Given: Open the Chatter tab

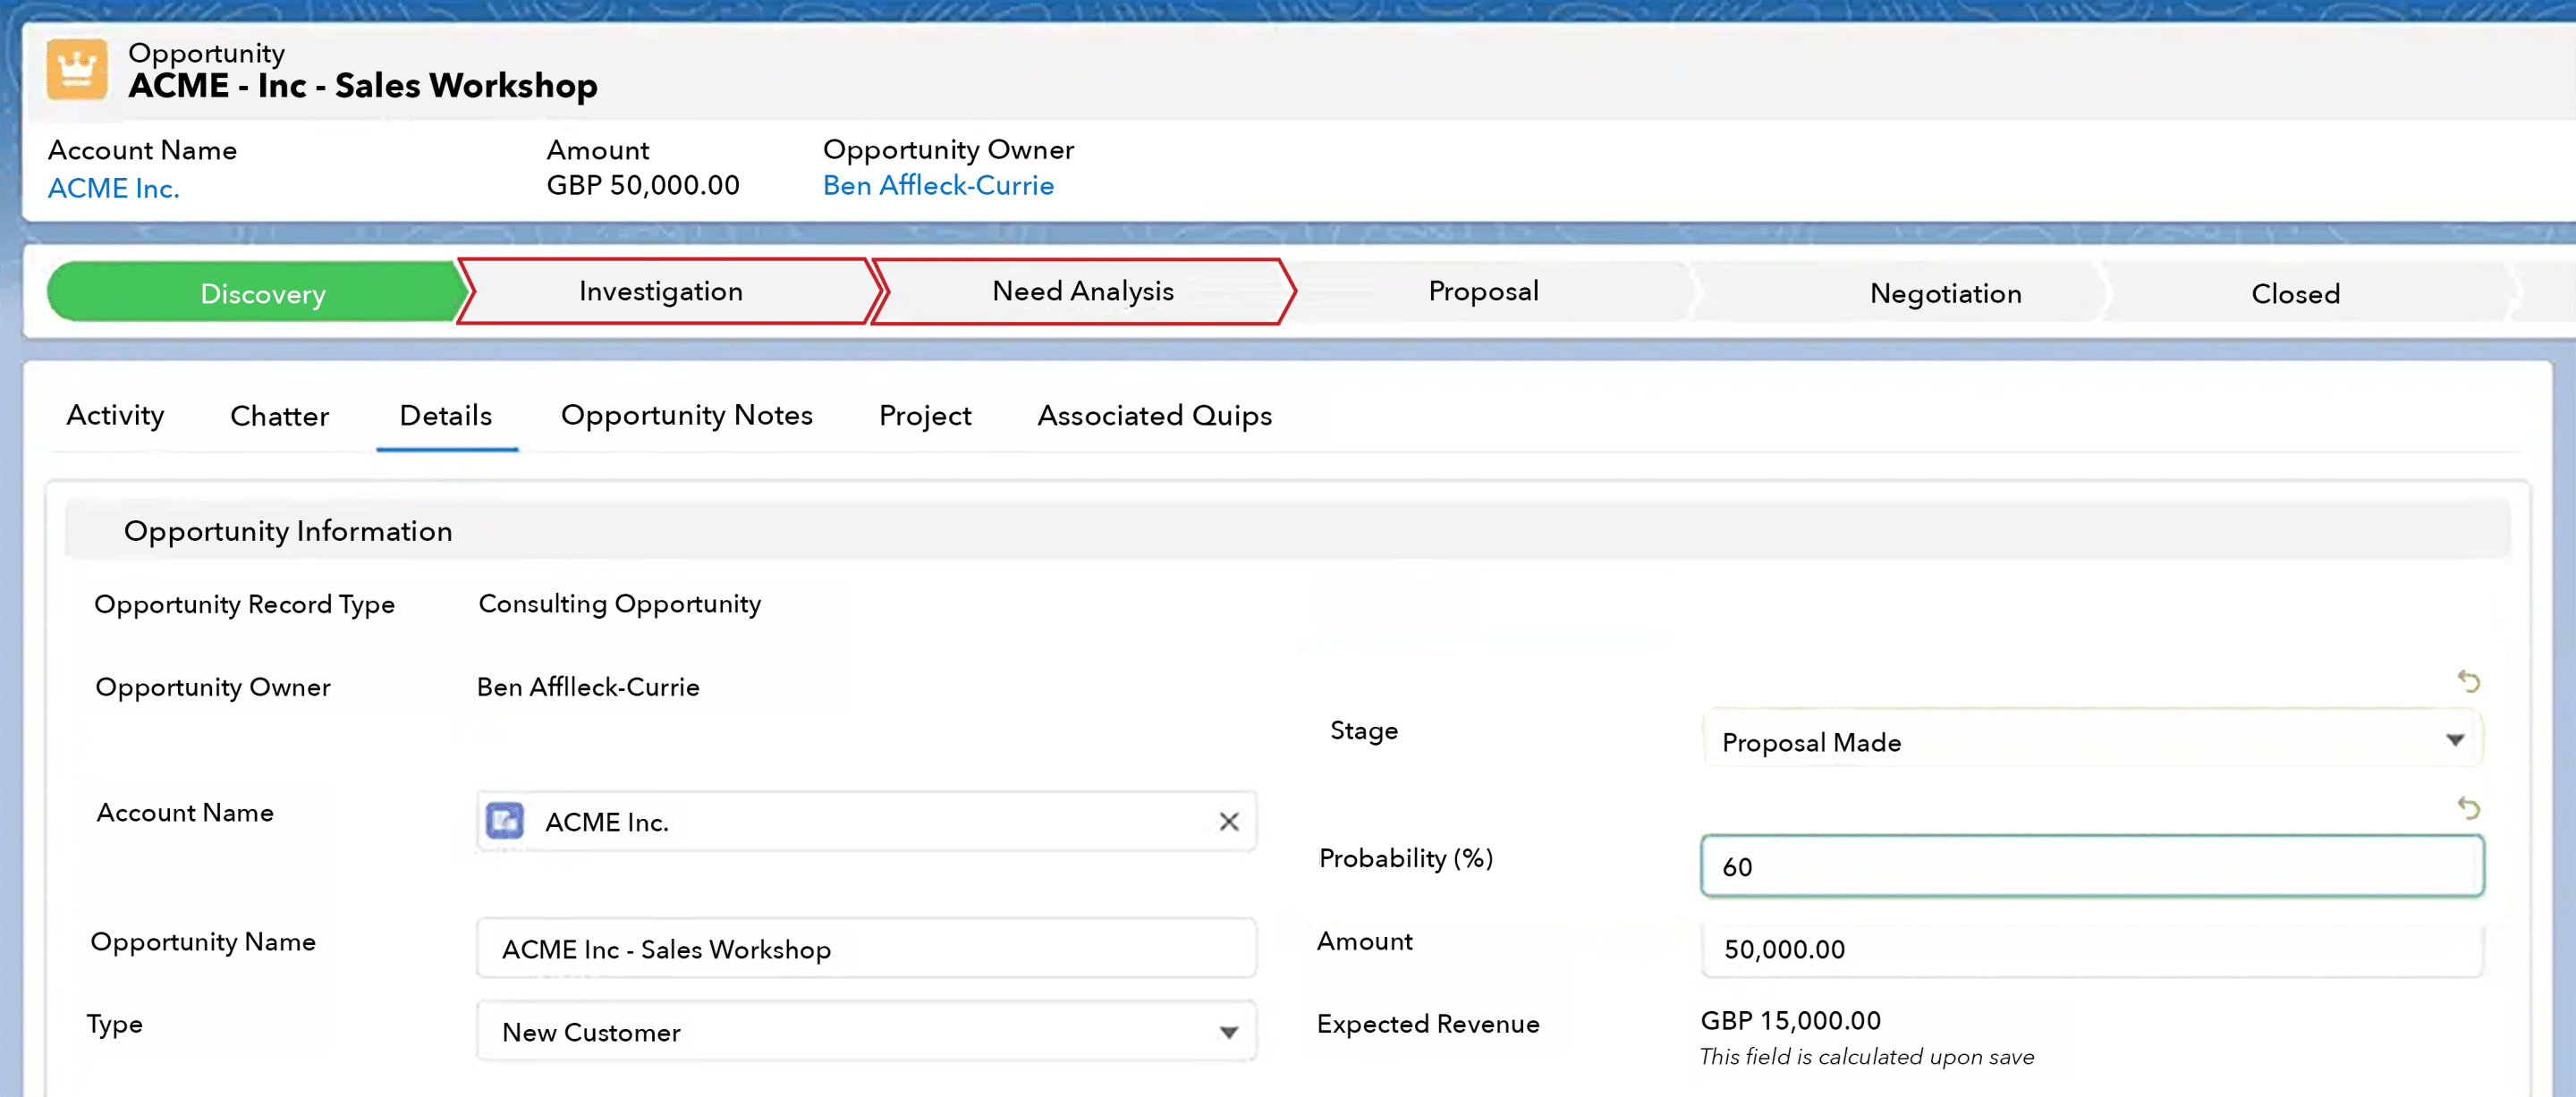Looking at the screenshot, I should pyautogui.click(x=279, y=415).
